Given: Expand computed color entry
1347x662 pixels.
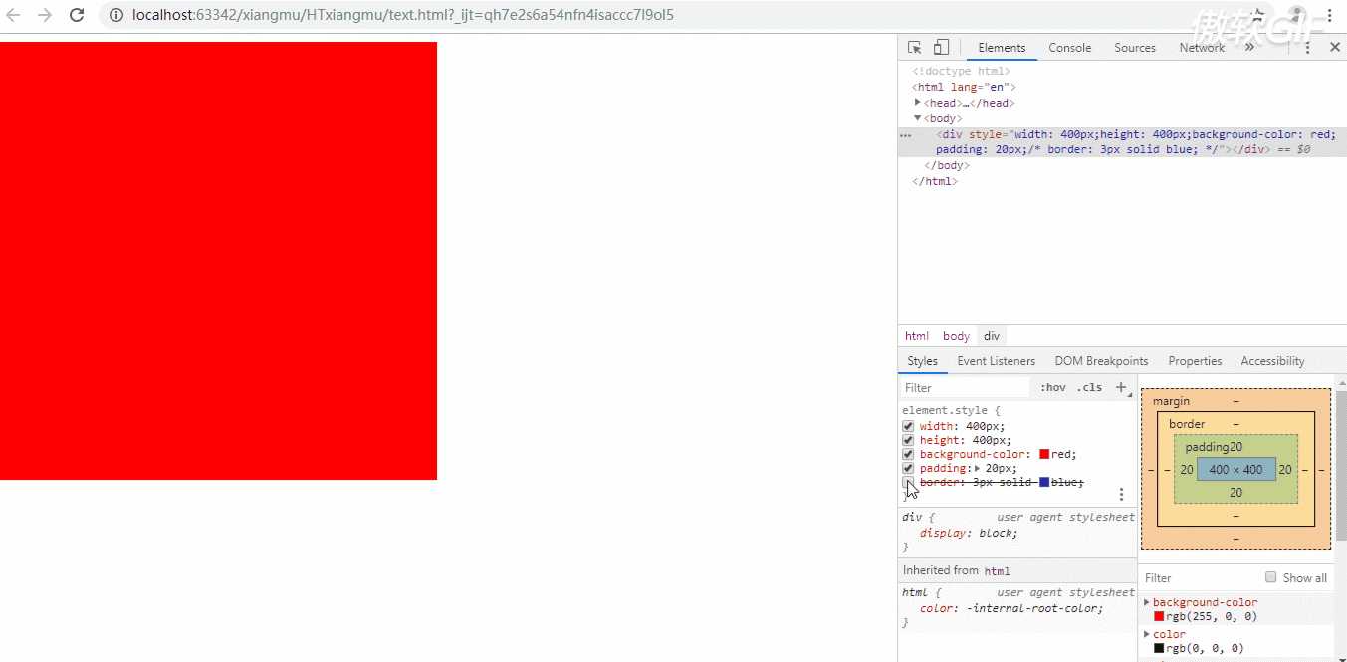Looking at the screenshot, I should pos(1147,634).
